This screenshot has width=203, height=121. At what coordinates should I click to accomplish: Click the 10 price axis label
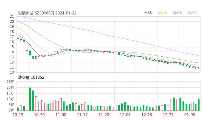(12, 72)
